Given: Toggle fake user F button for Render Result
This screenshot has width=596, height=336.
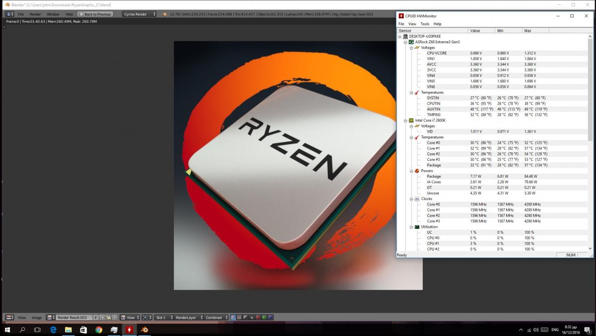Looking at the screenshot, I should click(96, 317).
